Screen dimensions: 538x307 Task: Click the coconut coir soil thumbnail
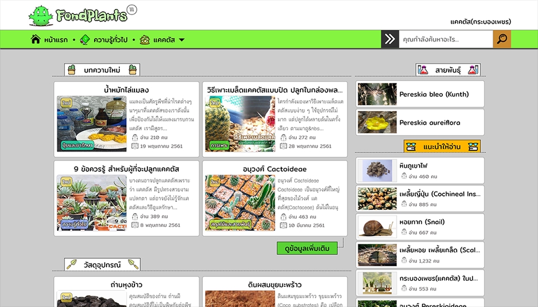click(x=240, y=299)
